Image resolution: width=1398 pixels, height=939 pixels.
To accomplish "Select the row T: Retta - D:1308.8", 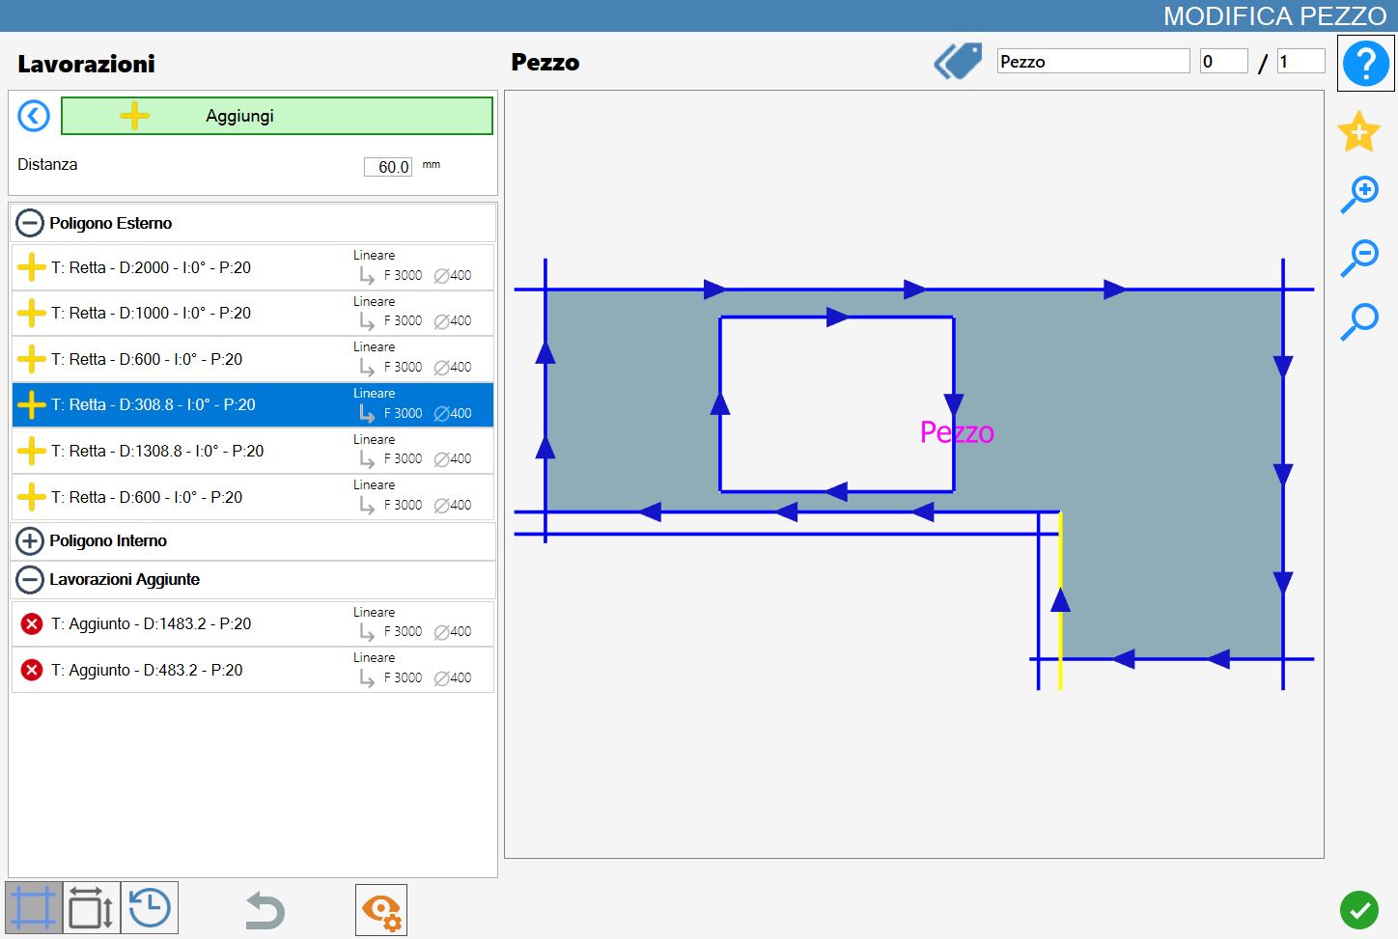I will (253, 451).
